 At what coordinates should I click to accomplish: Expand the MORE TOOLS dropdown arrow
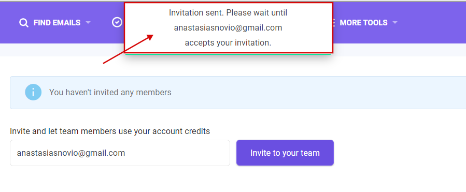[x=394, y=23]
